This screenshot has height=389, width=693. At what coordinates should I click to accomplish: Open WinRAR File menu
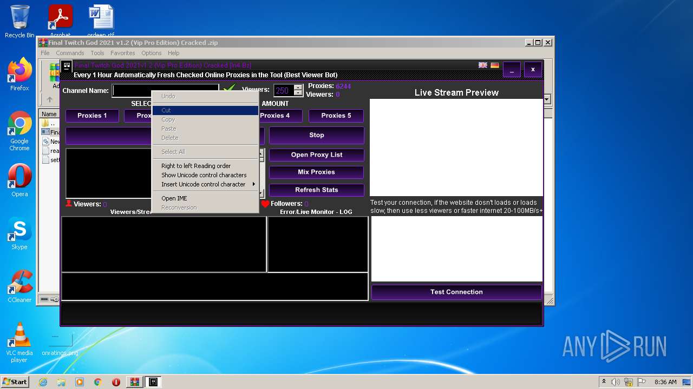click(45, 53)
